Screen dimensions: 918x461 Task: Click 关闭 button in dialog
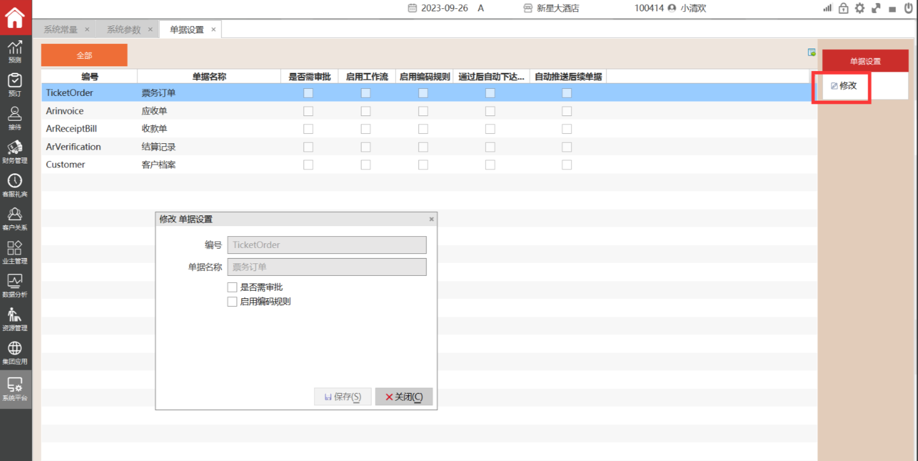point(404,397)
